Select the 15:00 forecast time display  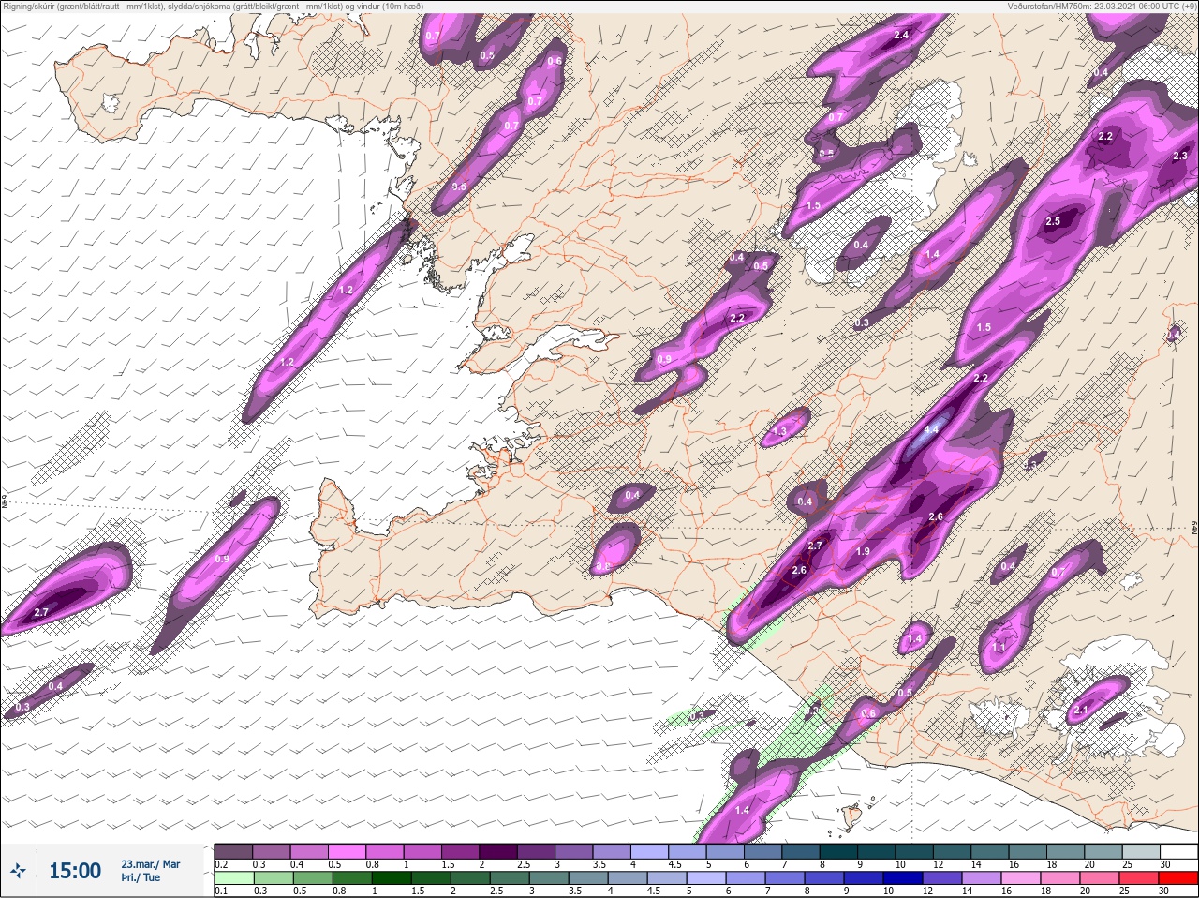pyautogui.click(x=75, y=871)
